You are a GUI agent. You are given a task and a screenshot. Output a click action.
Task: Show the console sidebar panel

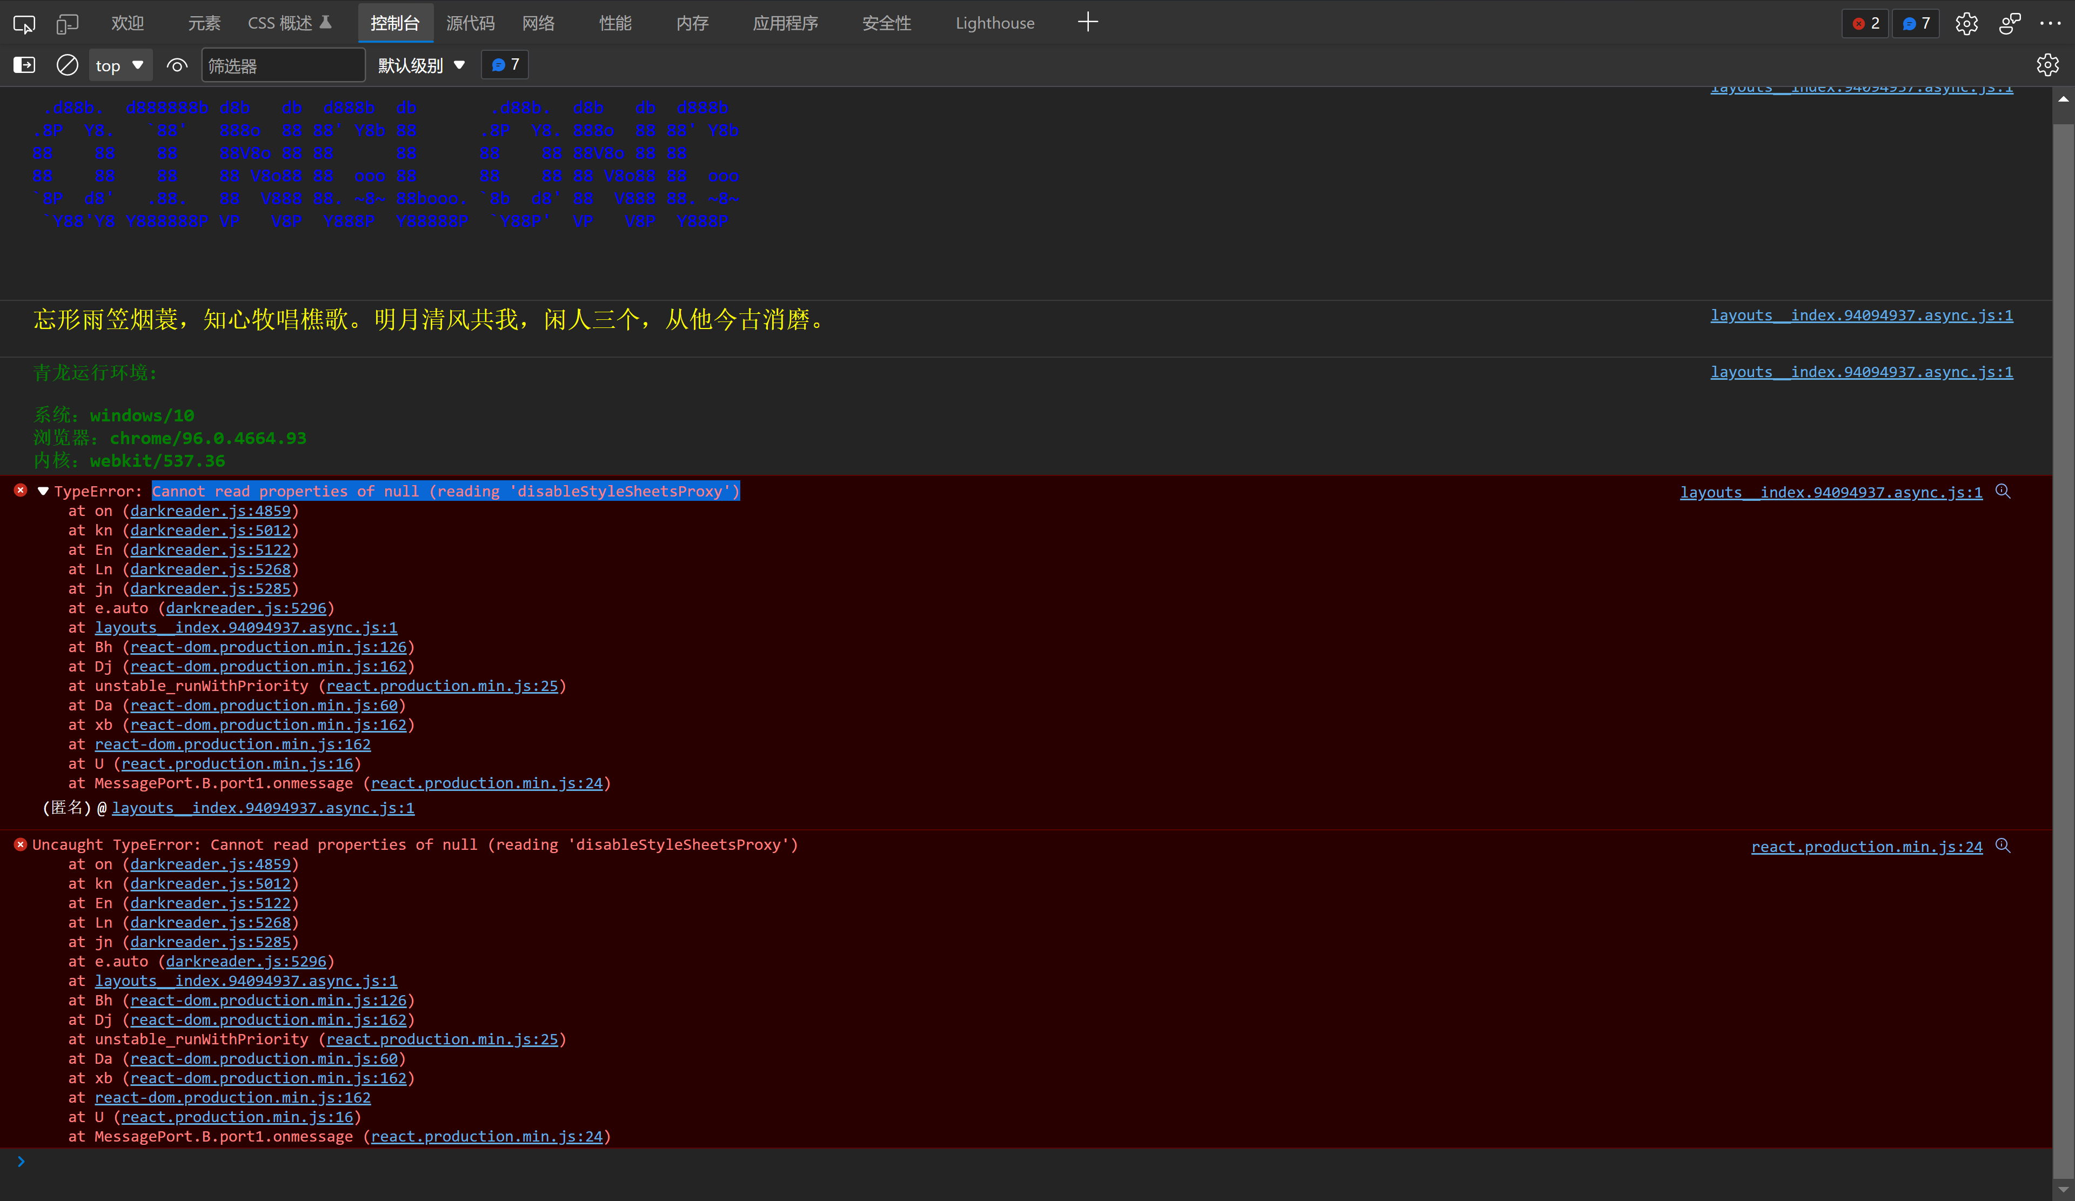24,65
